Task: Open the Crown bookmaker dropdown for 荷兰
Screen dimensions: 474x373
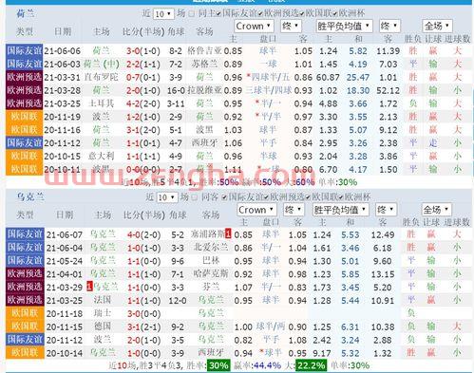Action: click(x=254, y=26)
